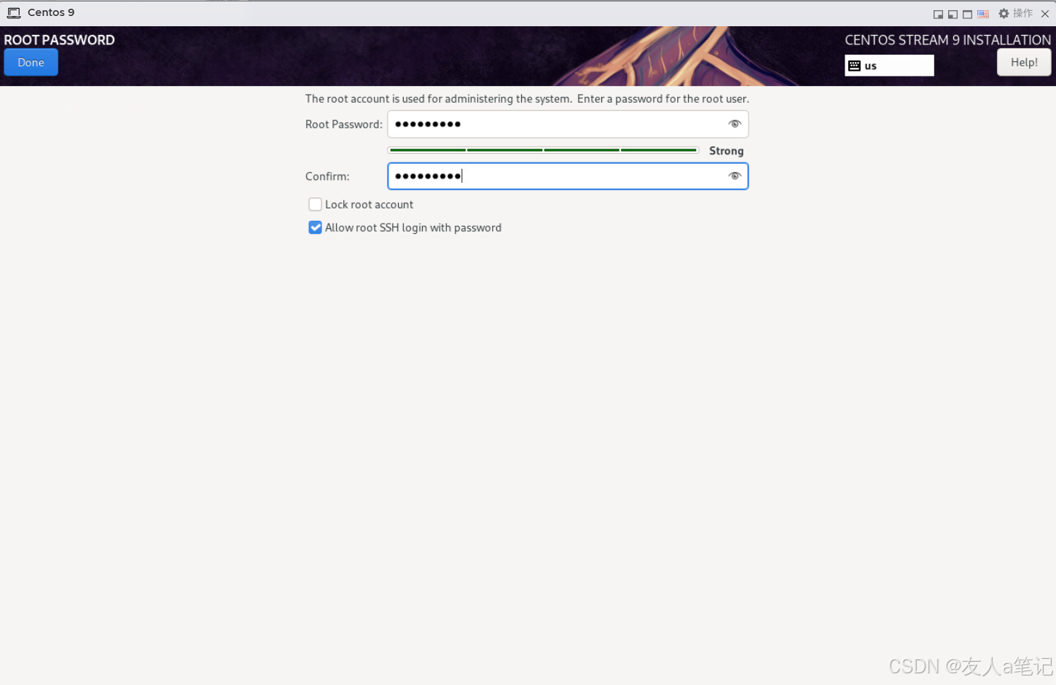Click the full-window view icon in title bar

pos(967,14)
